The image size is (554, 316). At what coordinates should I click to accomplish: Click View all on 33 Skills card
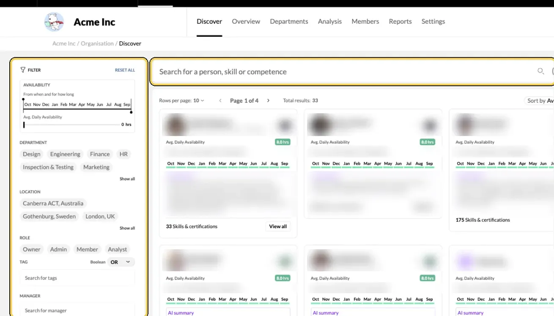coord(278,226)
